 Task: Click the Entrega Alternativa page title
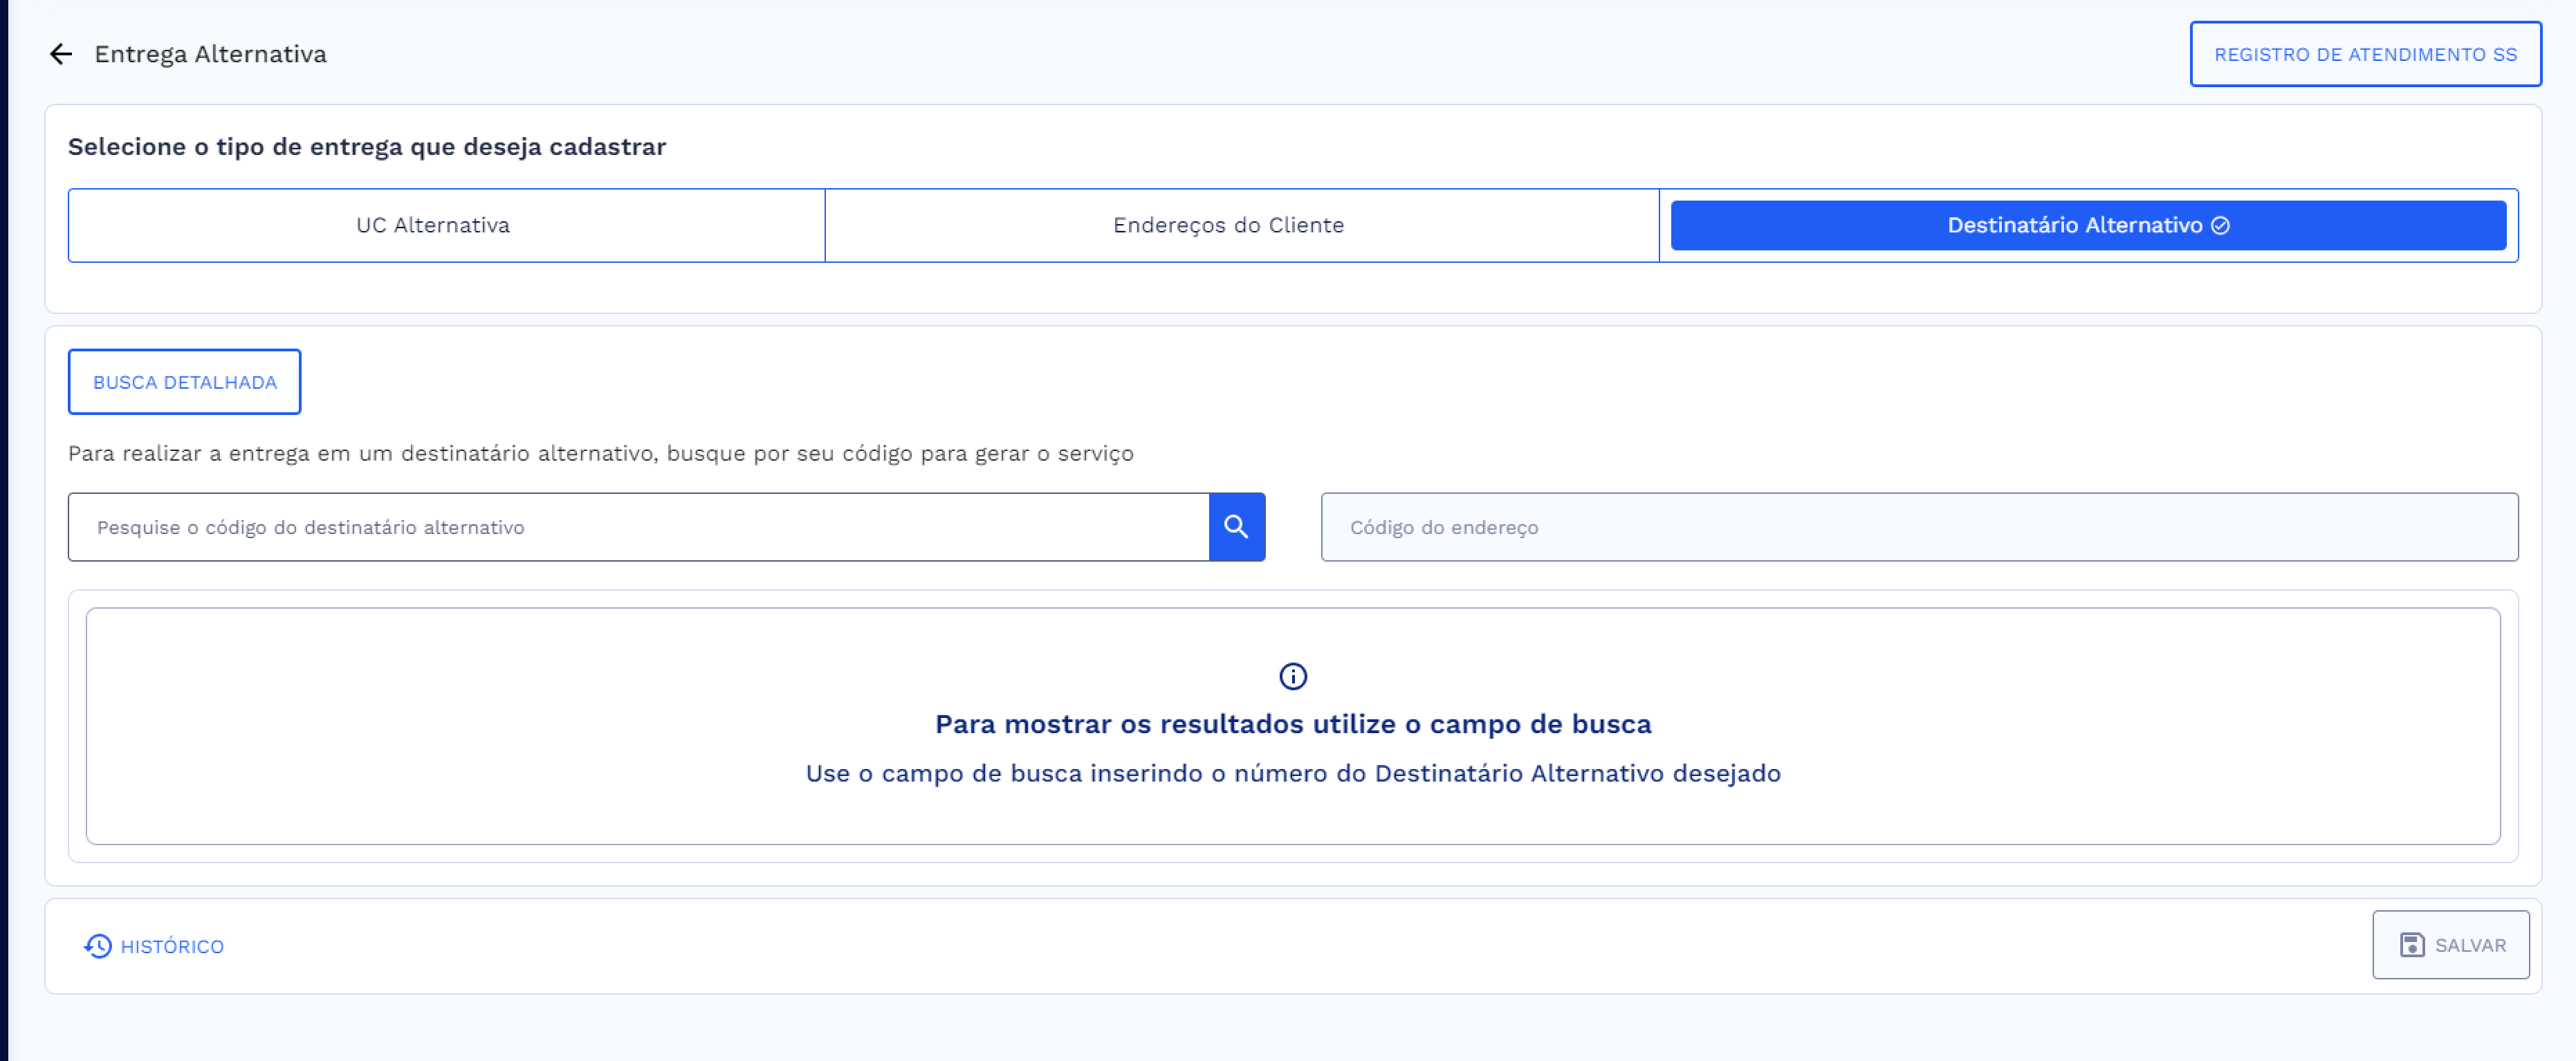click(210, 54)
